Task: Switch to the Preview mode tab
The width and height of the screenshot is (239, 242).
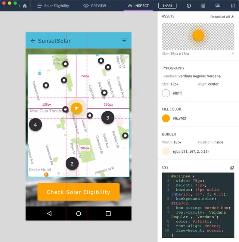Action: coord(94,6)
